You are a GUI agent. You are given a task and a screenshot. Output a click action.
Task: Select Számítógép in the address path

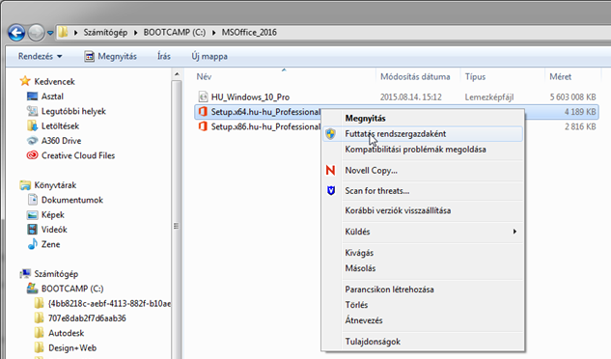[x=105, y=33]
